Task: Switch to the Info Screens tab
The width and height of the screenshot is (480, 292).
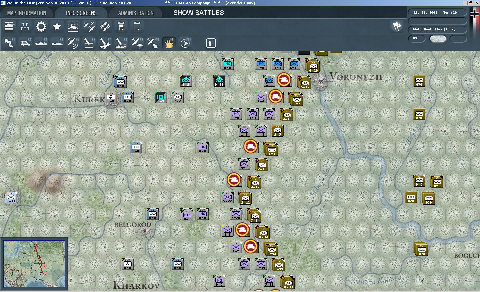Action: pos(81,13)
